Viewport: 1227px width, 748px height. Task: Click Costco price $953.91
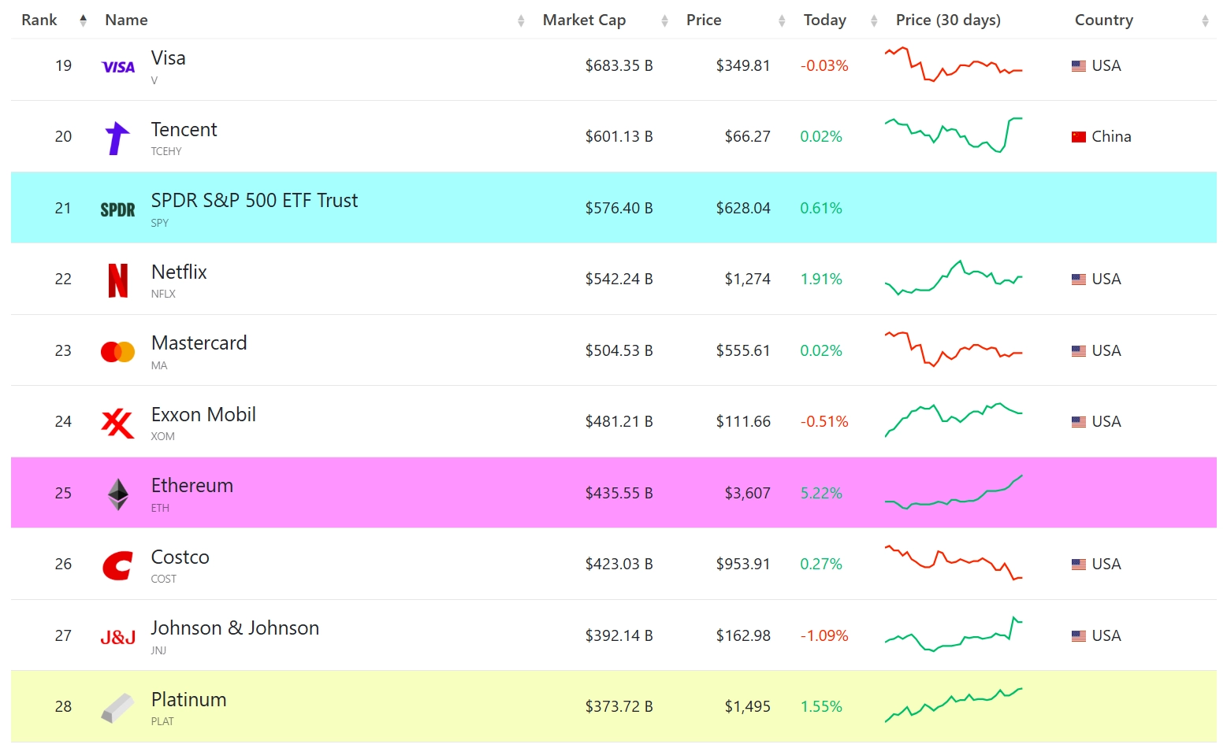click(x=743, y=565)
